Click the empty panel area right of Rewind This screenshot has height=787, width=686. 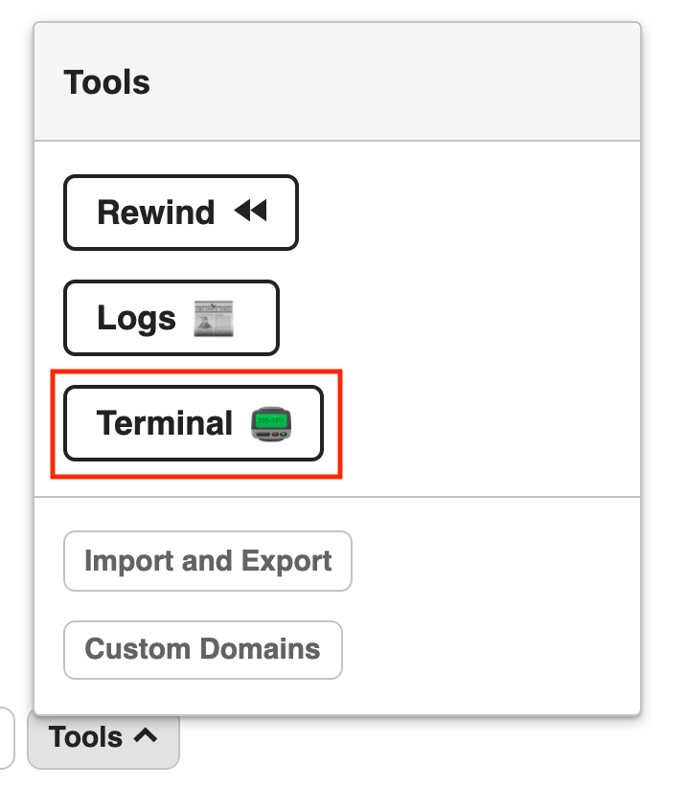pos(460,213)
